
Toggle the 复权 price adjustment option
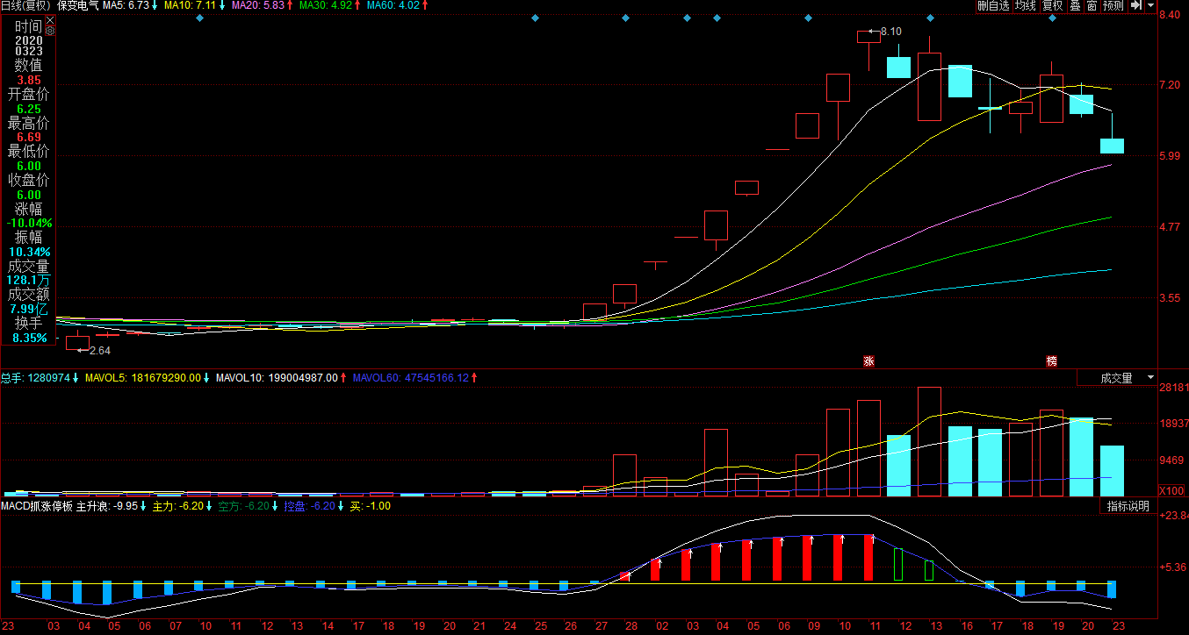point(1052,5)
